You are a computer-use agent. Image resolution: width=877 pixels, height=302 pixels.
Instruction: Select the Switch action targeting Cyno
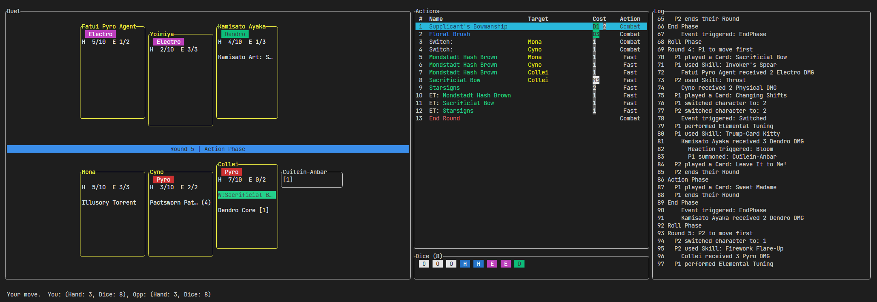click(531, 49)
